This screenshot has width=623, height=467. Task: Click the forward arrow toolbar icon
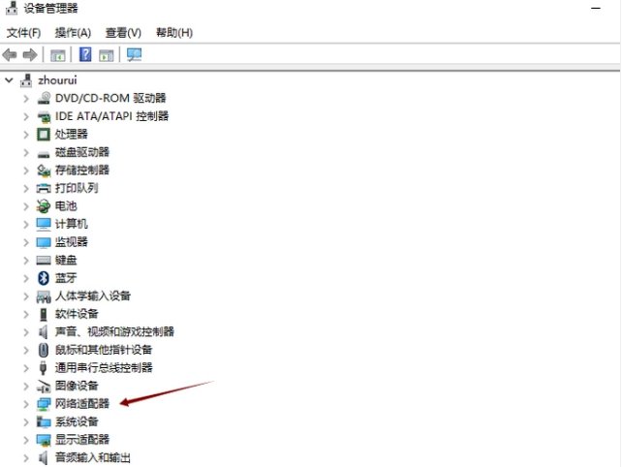(30, 55)
